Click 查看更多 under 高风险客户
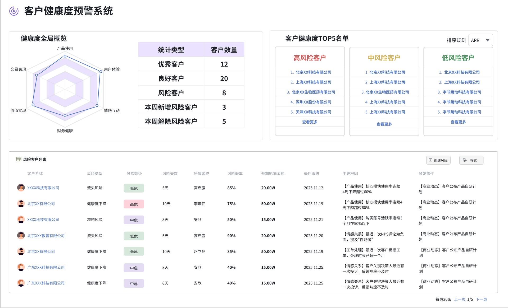The height and width of the screenshot is (308, 508). pyautogui.click(x=310, y=122)
